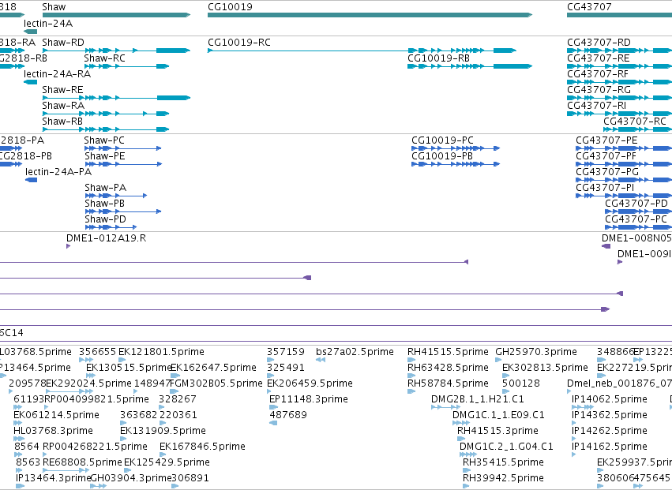Click the IP14062.5prime EST label

click(x=610, y=399)
